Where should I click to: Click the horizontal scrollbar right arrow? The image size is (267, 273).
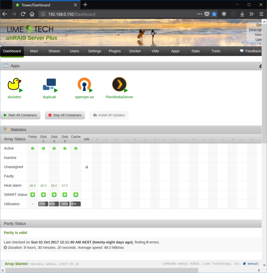(259, 270)
